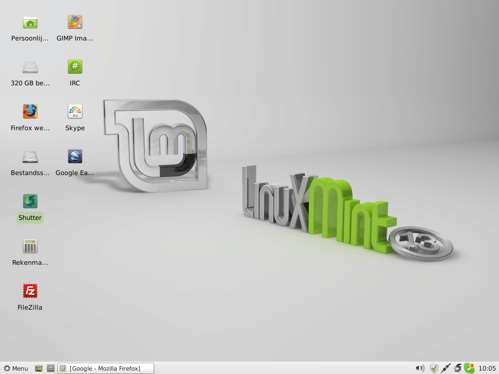Launch Google Earth desktop icon
The height and width of the screenshot is (374, 499).
pyautogui.click(x=75, y=157)
